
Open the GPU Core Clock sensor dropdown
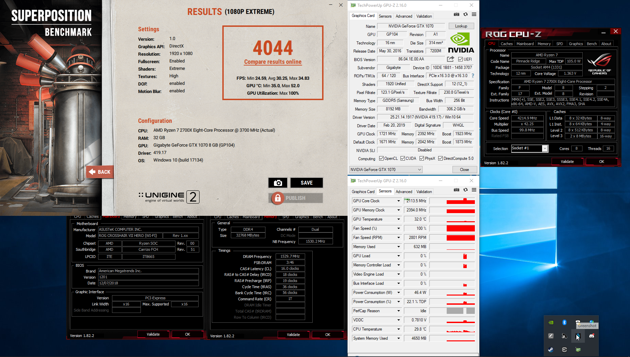[x=399, y=201]
